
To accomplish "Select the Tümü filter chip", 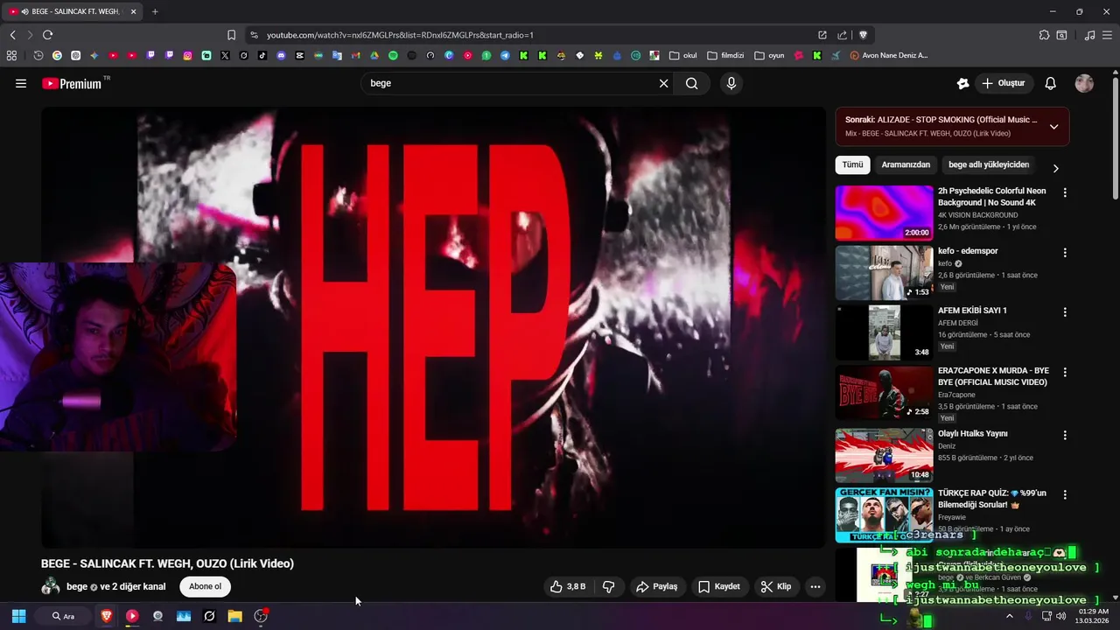I will pyautogui.click(x=852, y=164).
